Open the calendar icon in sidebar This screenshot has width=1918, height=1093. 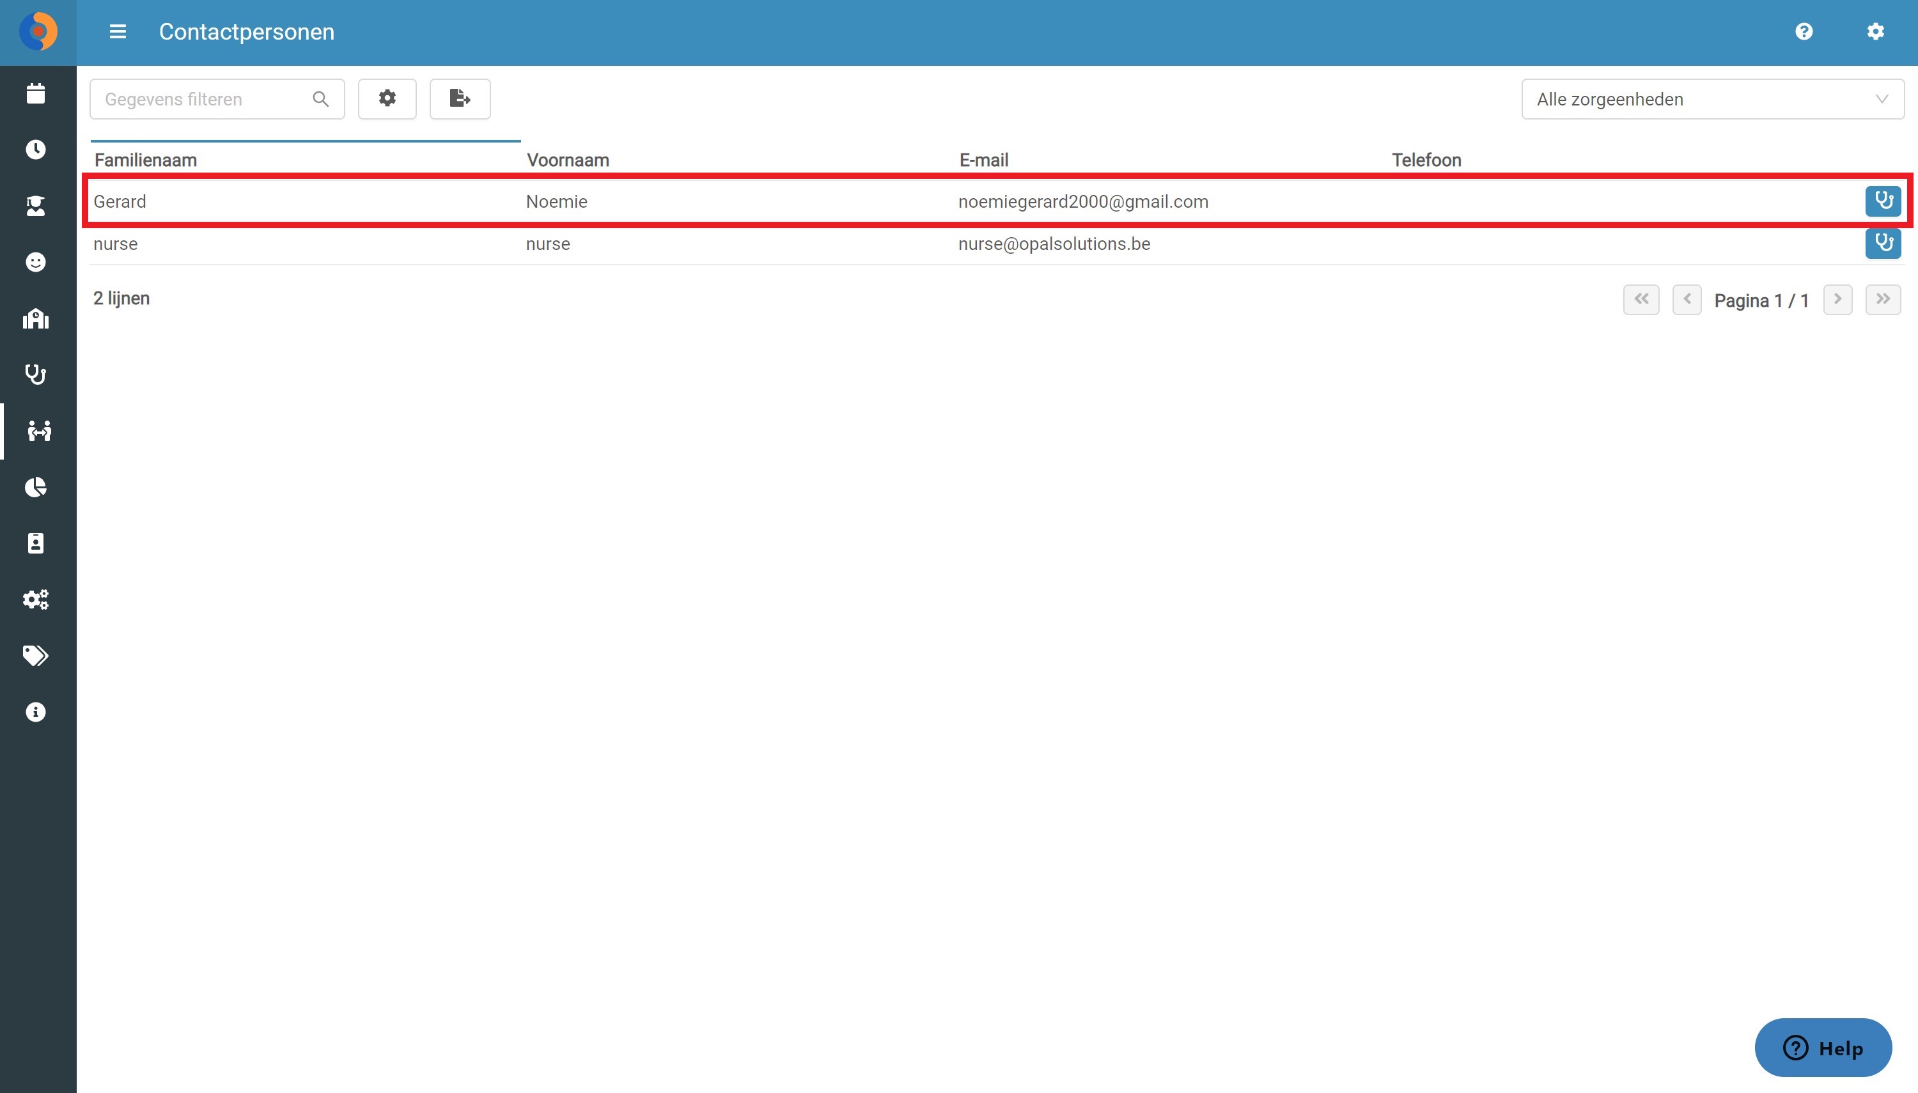[x=36, y=93]
